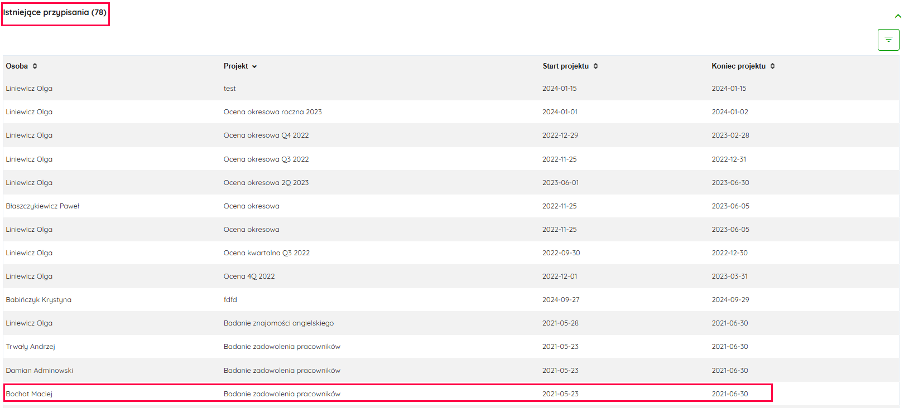
Task: Click Błaszczykiewicz Paweł in the Osoba column
Action: (42, 206)
